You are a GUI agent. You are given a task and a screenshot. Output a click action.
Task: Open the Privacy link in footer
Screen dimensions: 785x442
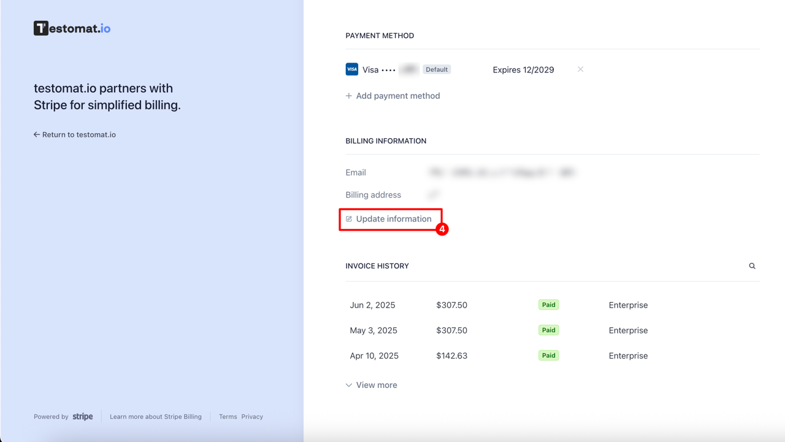pyautogui.click(x=252, y=416)
